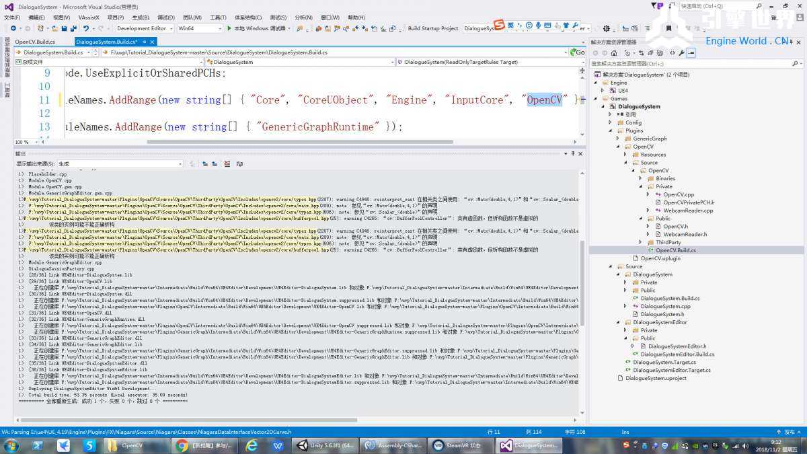Expand the ThirdParty folder

point(642,242)
